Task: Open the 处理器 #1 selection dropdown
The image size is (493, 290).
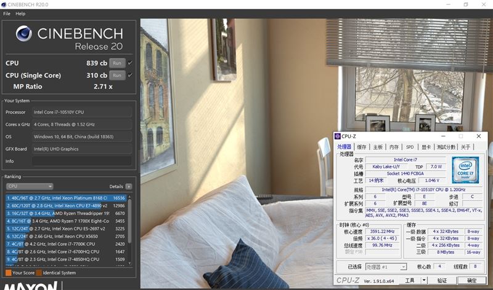Action: (x=386, y=267)
